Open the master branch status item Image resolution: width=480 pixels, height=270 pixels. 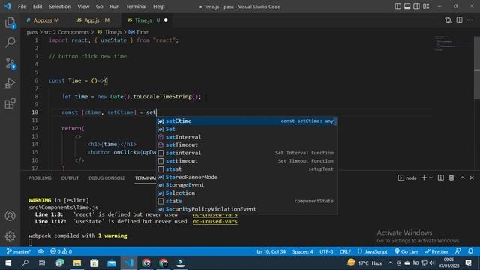pyautogui.click(x=19, y=251)
